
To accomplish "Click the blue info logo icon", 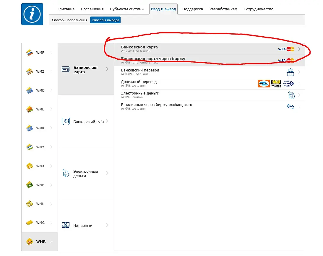I will click(x=32, y=14).
